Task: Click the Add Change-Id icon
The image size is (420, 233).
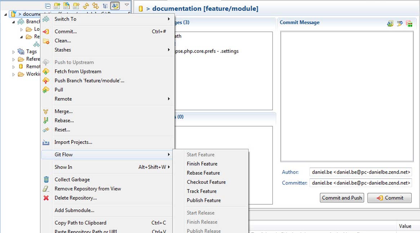Action: 409,23
